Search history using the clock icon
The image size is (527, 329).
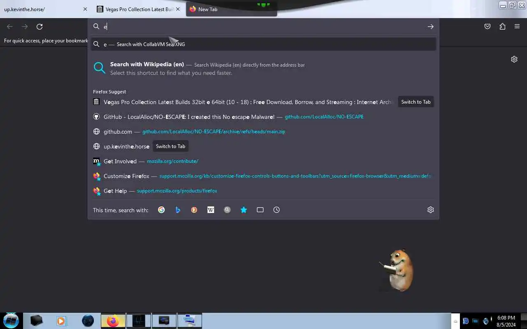[x=277, y=210]
